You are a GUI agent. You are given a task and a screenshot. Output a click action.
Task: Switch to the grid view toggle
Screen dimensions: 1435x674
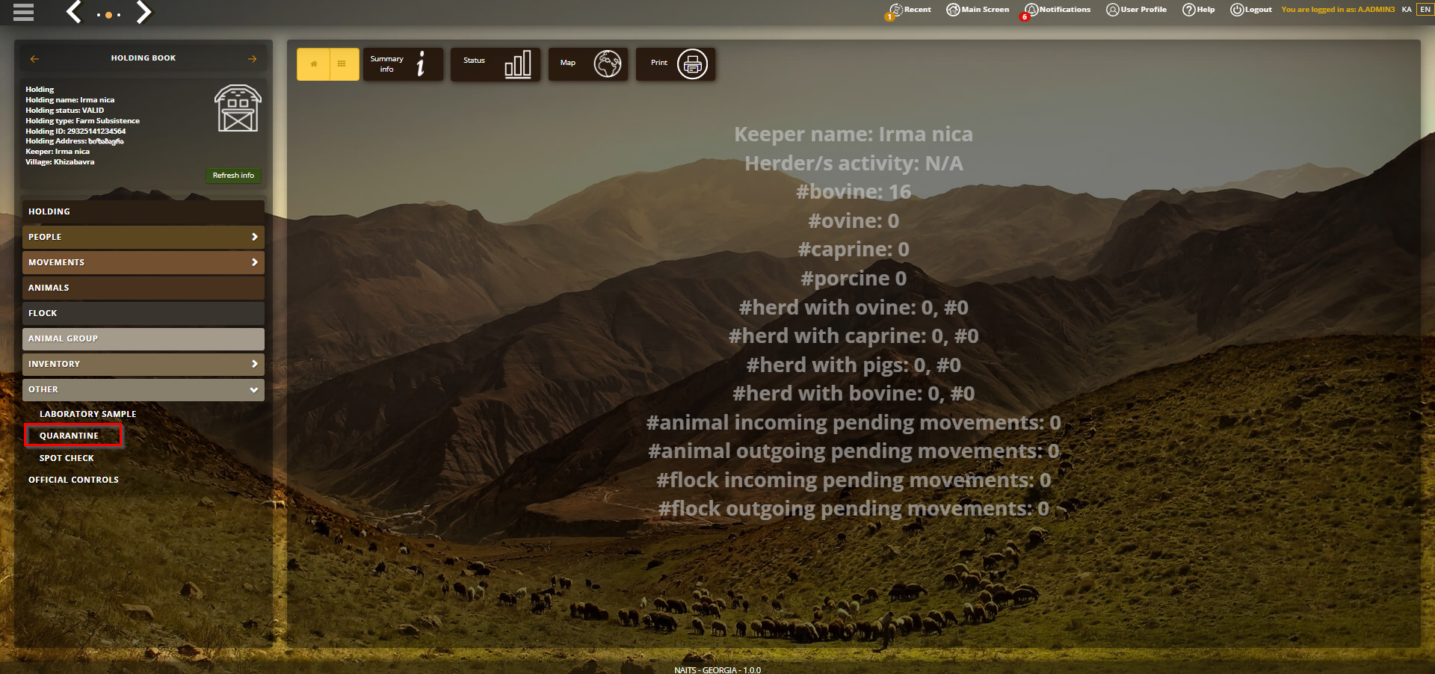[x=344, y=64]
